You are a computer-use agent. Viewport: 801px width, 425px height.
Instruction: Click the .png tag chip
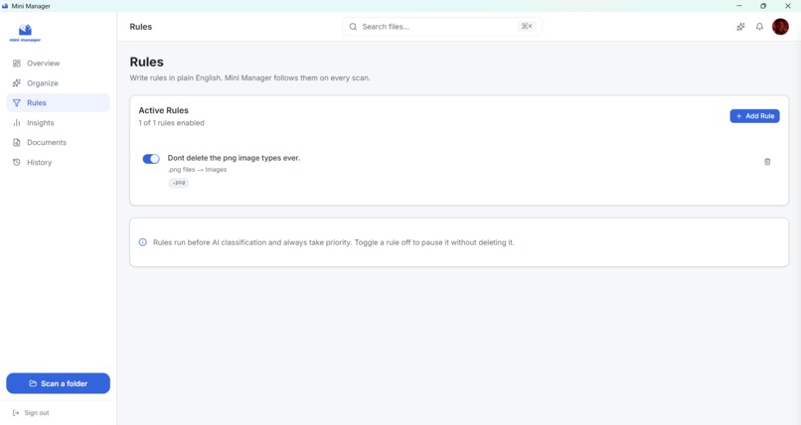pos(179,183)
